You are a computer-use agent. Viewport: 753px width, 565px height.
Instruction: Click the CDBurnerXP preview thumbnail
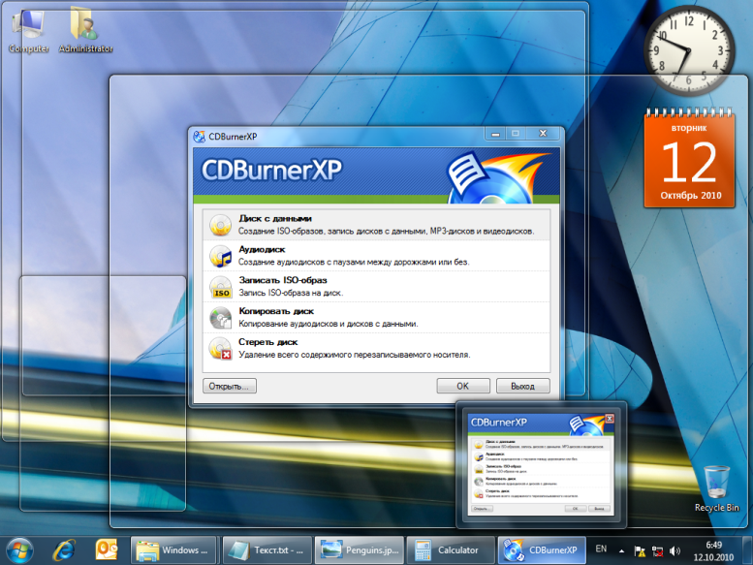pos(541,464)
